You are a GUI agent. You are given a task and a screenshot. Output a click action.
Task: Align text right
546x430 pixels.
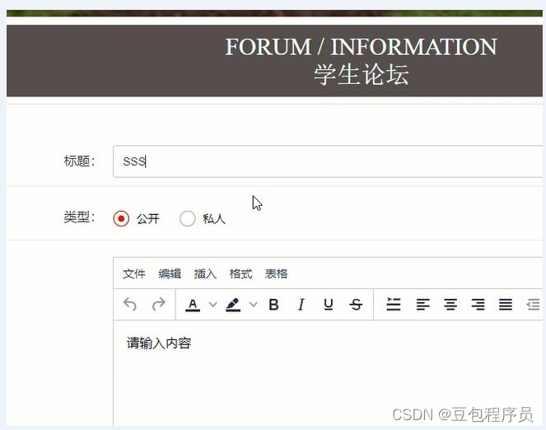coord(478,305)
